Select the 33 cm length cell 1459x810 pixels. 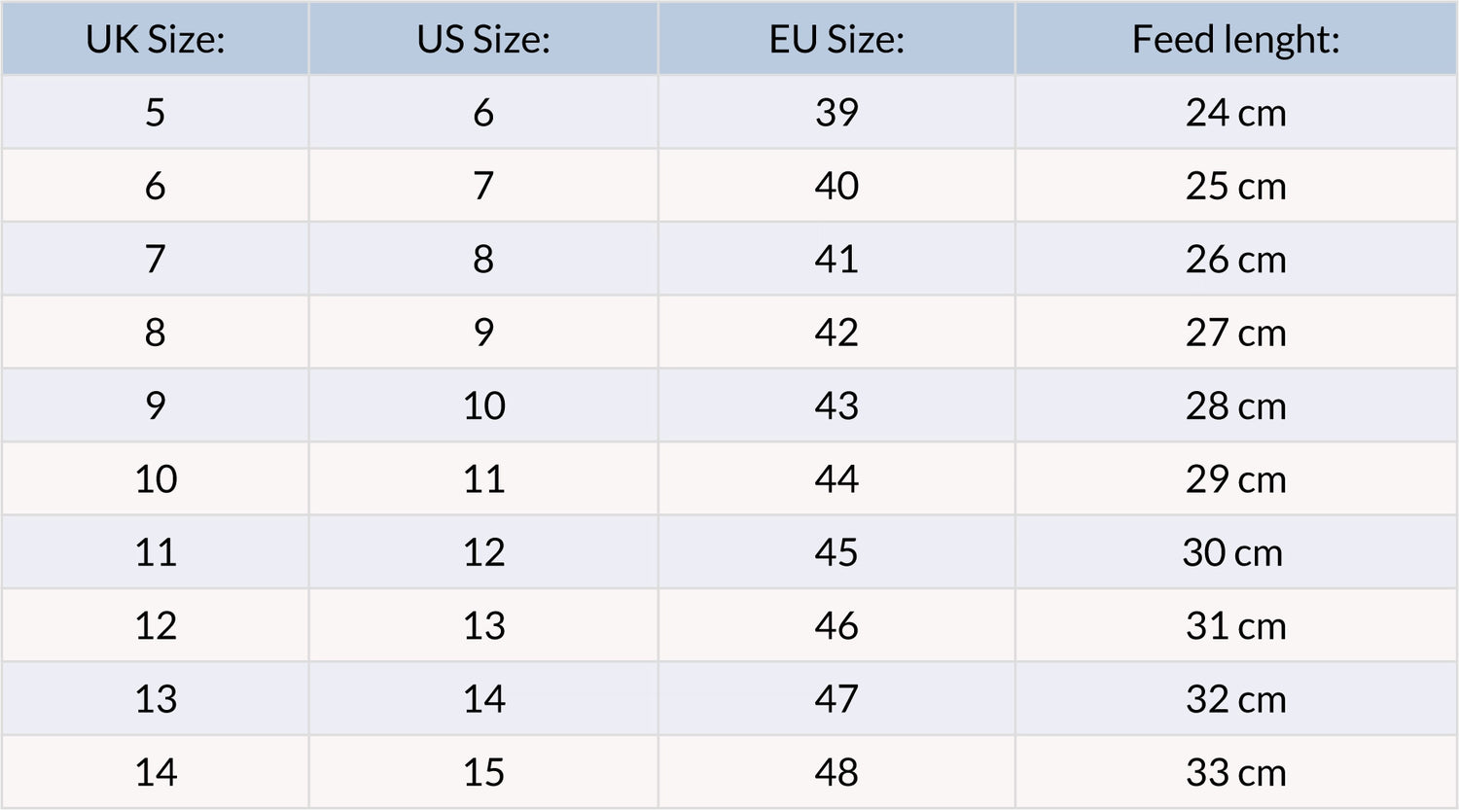tap(1235, 773)
